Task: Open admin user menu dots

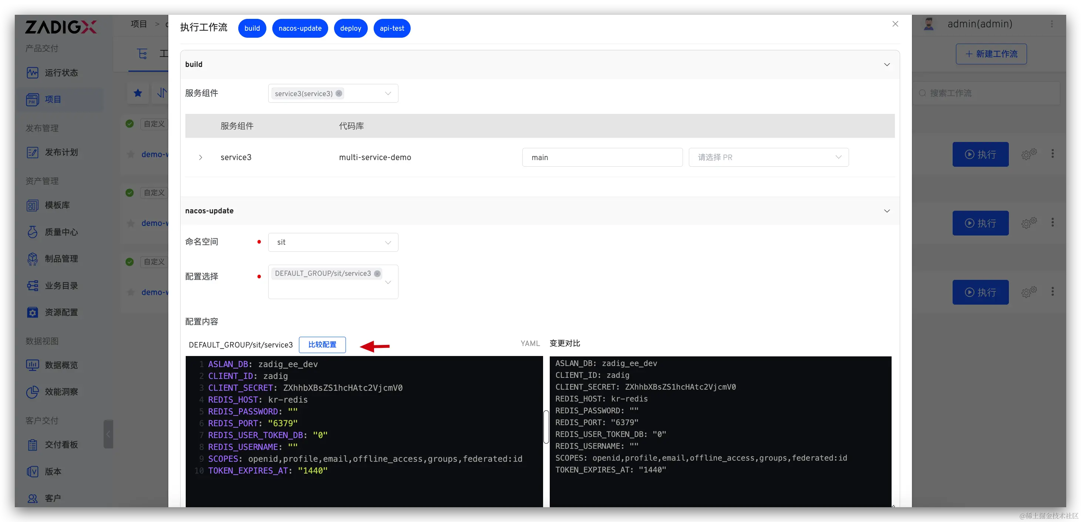Action: pos(1052,24)
